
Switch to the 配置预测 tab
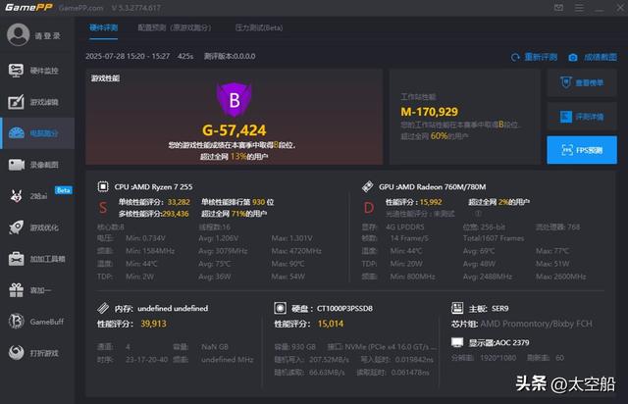(x=175, y=27)
